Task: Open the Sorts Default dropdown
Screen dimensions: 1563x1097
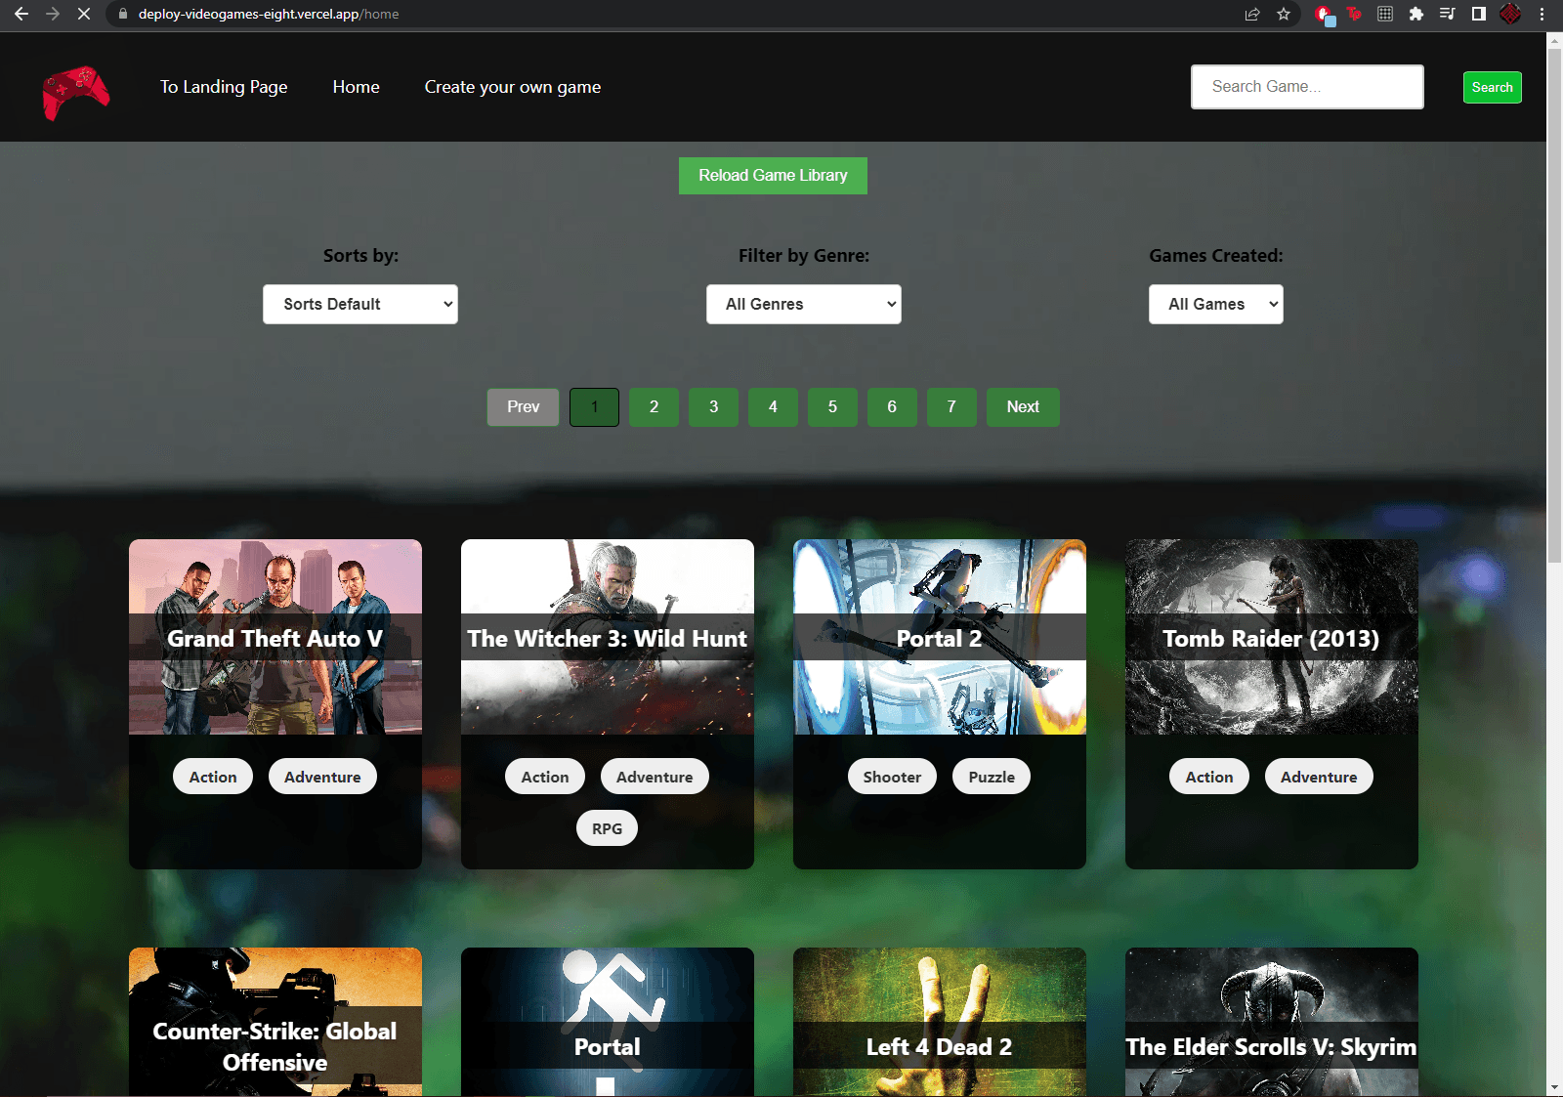Action: point(360,304)
